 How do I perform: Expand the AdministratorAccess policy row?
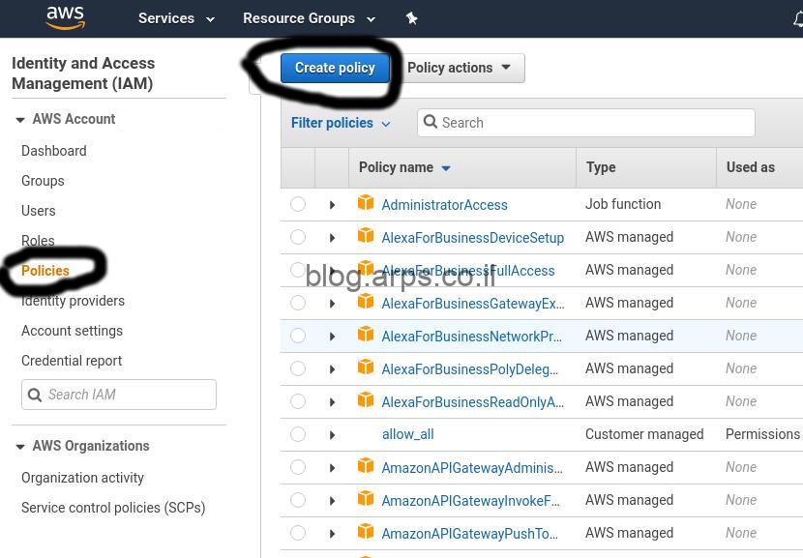(333, 205)
